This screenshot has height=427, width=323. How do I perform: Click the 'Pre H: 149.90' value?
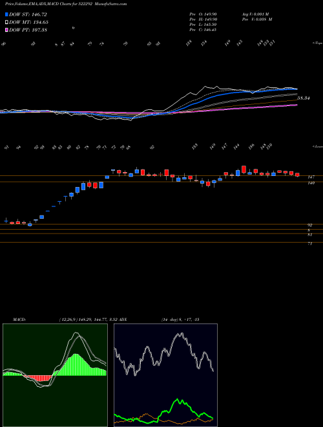click(203, 19)
